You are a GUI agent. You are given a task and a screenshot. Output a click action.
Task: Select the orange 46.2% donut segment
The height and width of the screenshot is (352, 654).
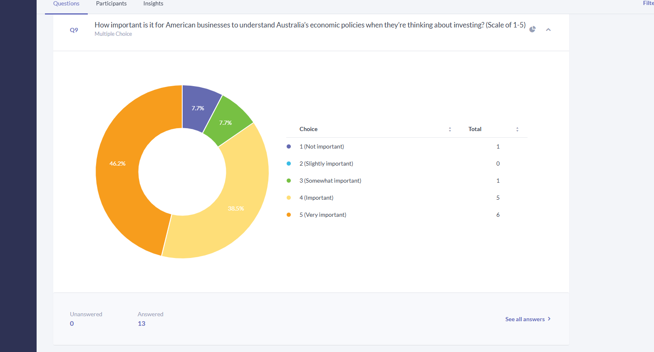(x=121, y=166)
